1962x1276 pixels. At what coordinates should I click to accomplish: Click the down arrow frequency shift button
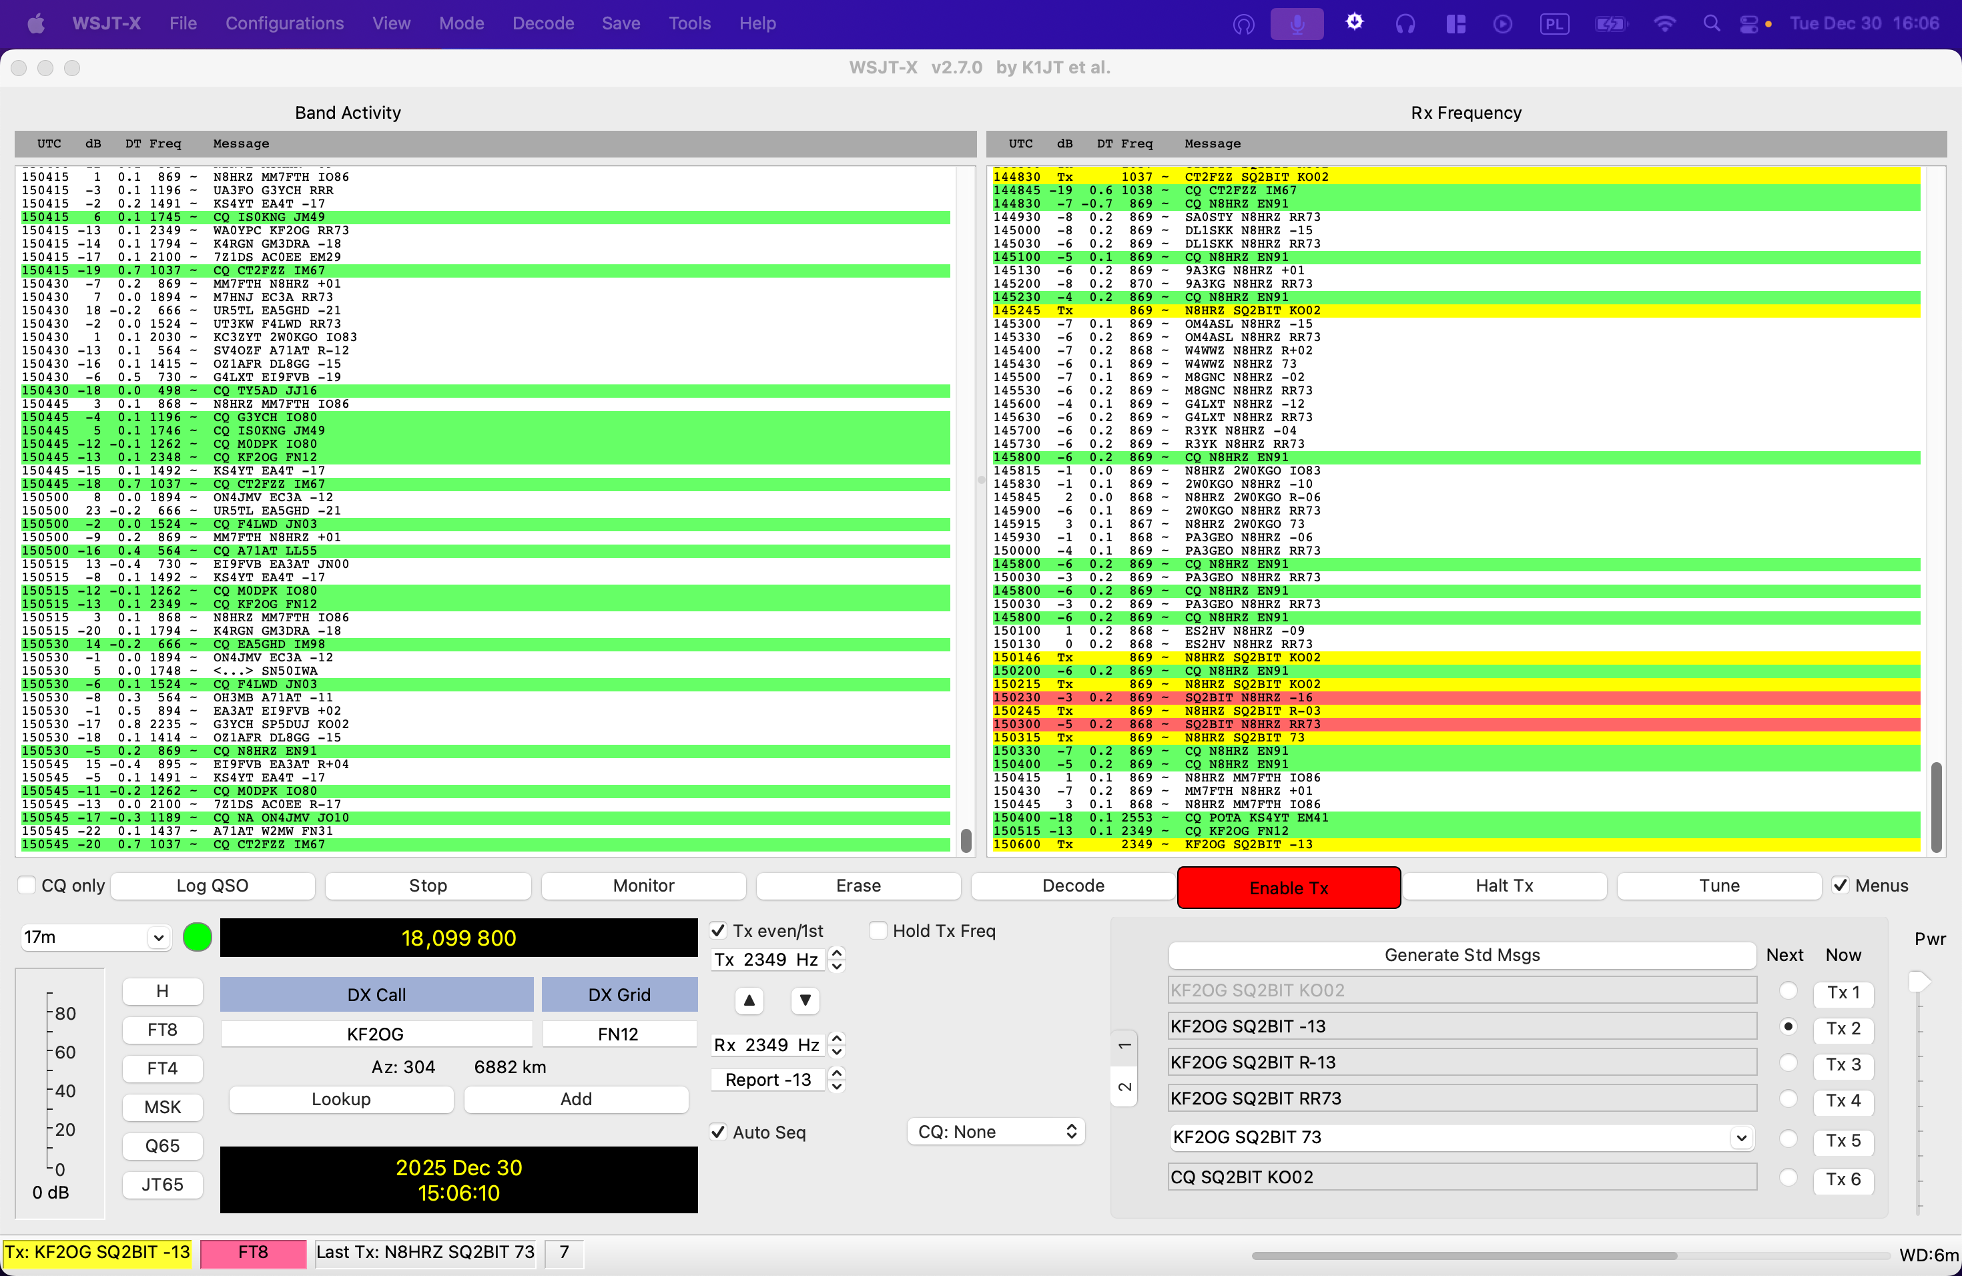tap(805, 1000)
